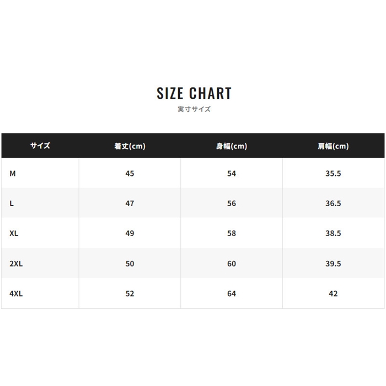
Task: Click the XL size row label
Action: (14, 233)
